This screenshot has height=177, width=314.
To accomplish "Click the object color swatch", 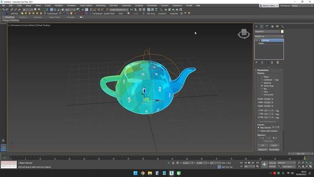I will point(282,31).
